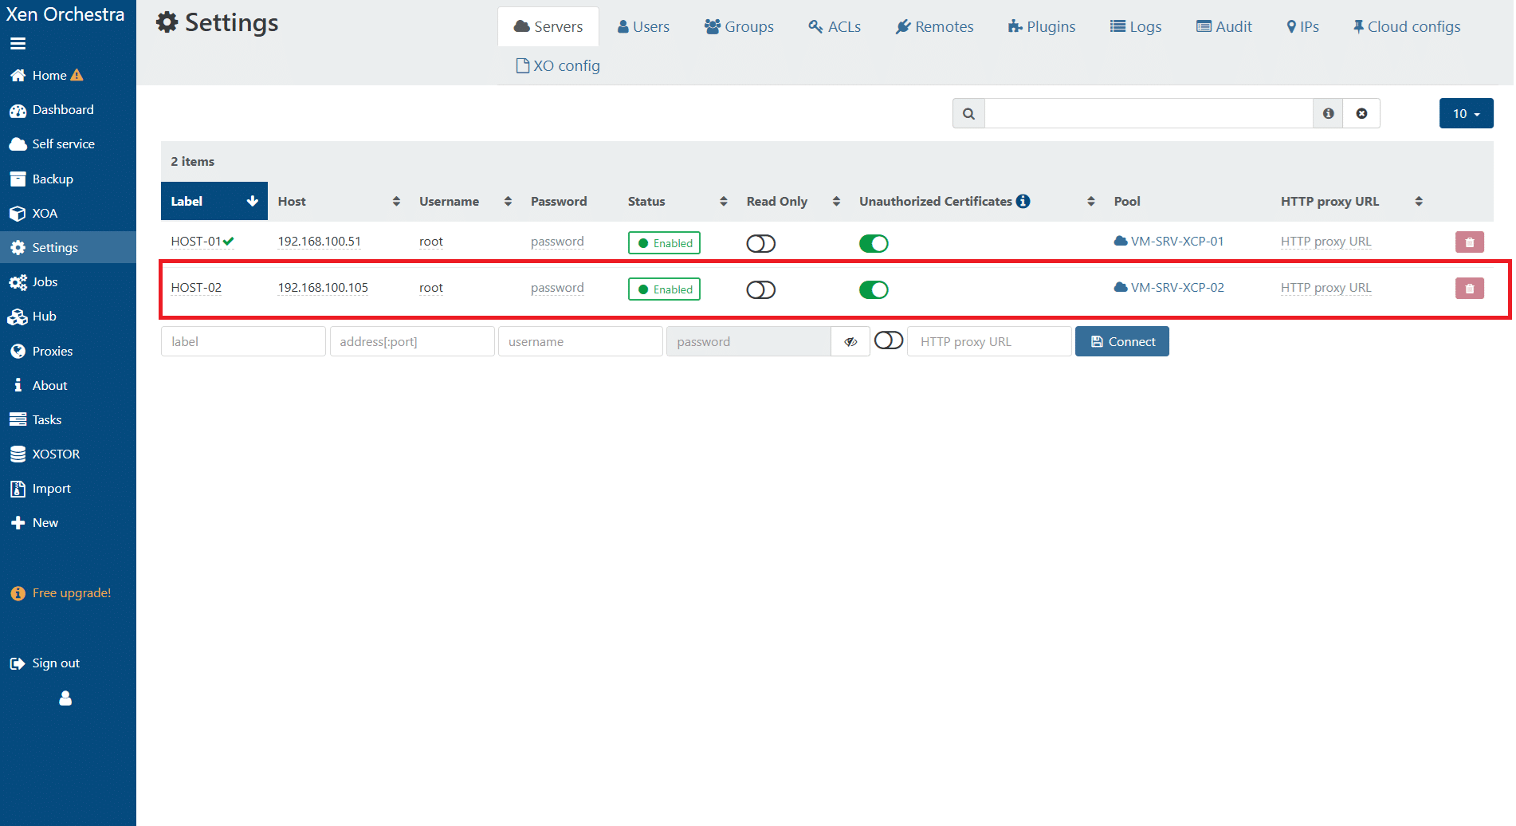Viewport: 1516px width, 826px height.
Task: Edit host address 192.168.100.105
Action: pos(323,287)
